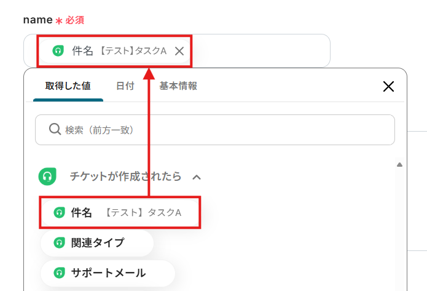Click the scrollbar up arrow

click(x=399, y=165)
